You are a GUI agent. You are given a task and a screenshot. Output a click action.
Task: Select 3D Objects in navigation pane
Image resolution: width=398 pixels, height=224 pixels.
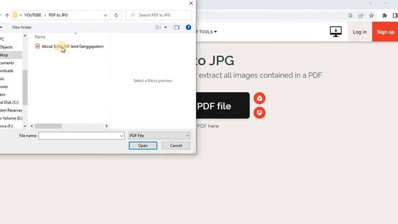pyautogui.click(x=6, y=47)
